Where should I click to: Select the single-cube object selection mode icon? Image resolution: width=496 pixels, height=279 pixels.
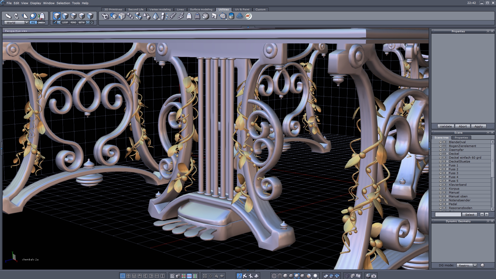(x=57, y=16)
